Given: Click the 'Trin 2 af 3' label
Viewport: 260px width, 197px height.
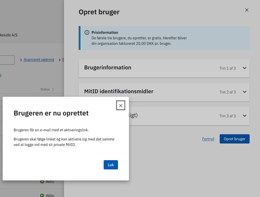Looking at the screenshot, I should click(228, 92).
